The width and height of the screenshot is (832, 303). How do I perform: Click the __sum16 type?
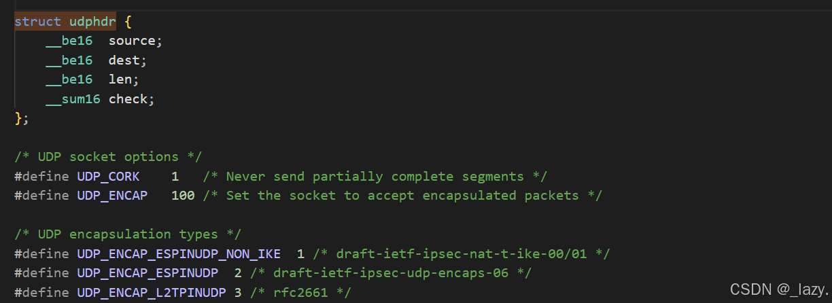point(73,99)
